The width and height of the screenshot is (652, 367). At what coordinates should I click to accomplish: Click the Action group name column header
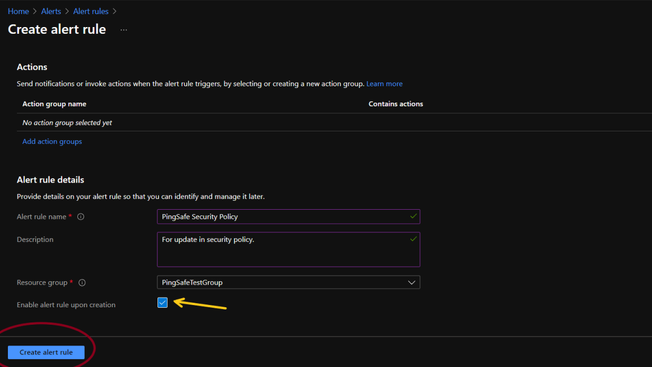[54, 104]
